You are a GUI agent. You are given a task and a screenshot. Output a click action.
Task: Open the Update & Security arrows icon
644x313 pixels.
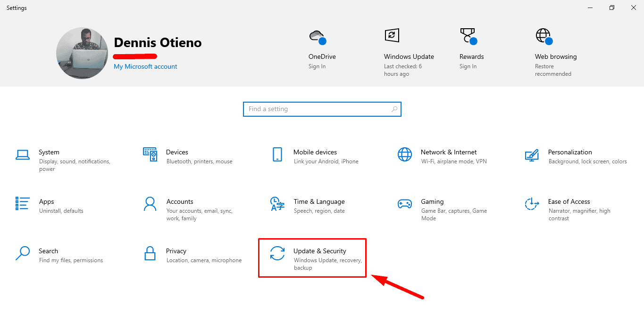[277, 253]
